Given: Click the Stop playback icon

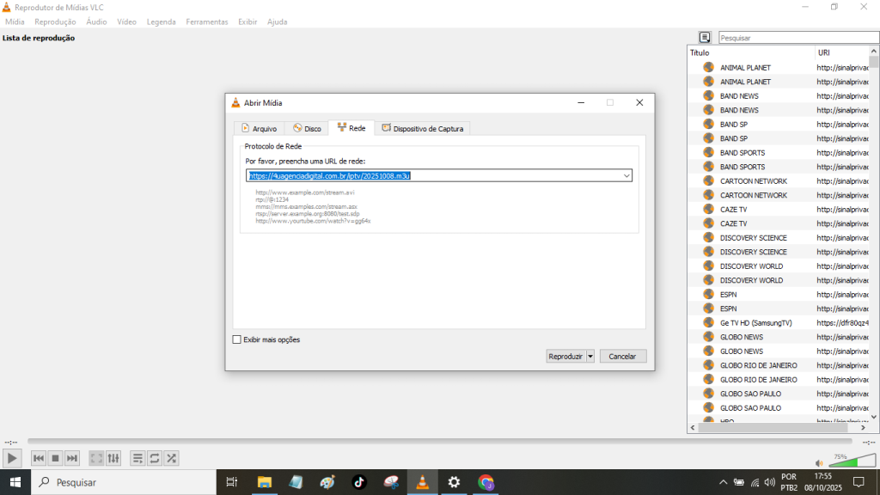Looking at the screenshot, I should tap(55, 458).
